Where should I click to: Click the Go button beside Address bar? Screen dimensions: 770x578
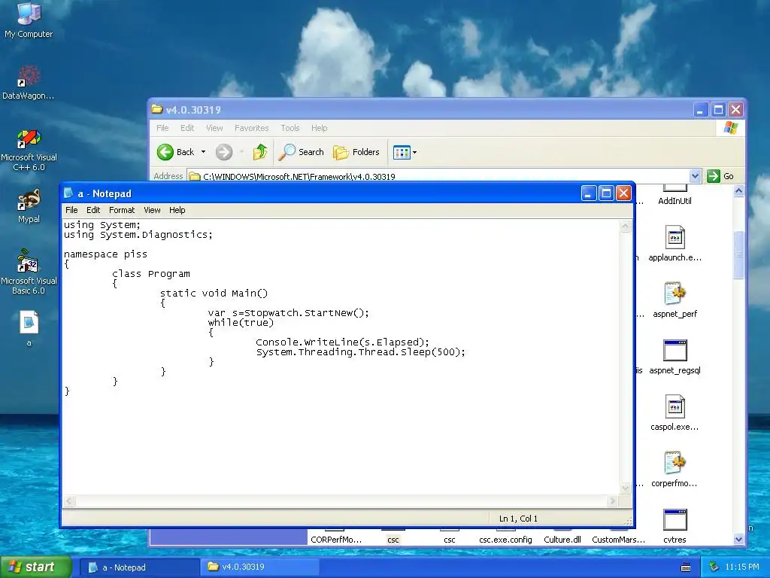click(x=720, y=176)
